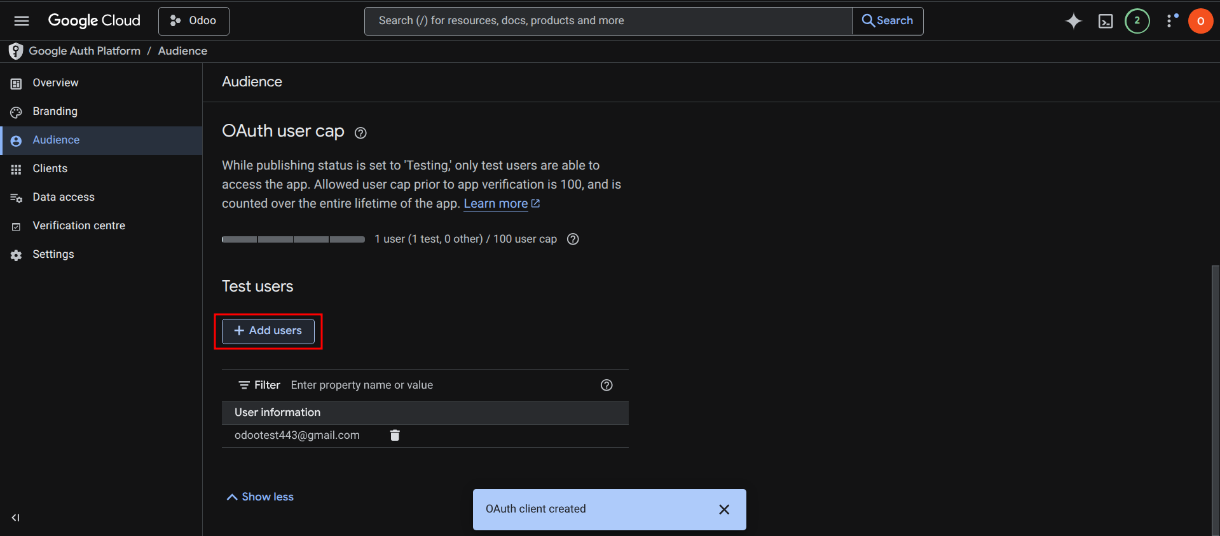
Task: Click the user cap progress bar
Action: tap(293, 239)
